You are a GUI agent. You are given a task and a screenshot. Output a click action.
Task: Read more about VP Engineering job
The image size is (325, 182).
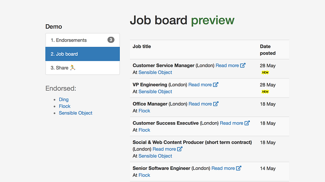click(x=200, y=85)
